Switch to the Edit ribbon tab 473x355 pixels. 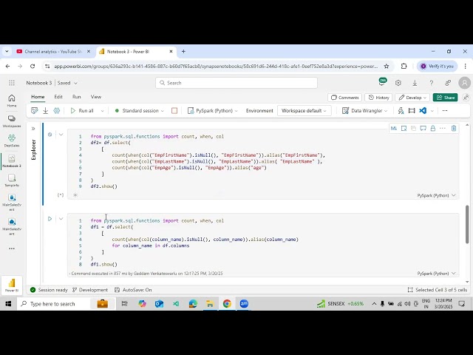(58, 97)
